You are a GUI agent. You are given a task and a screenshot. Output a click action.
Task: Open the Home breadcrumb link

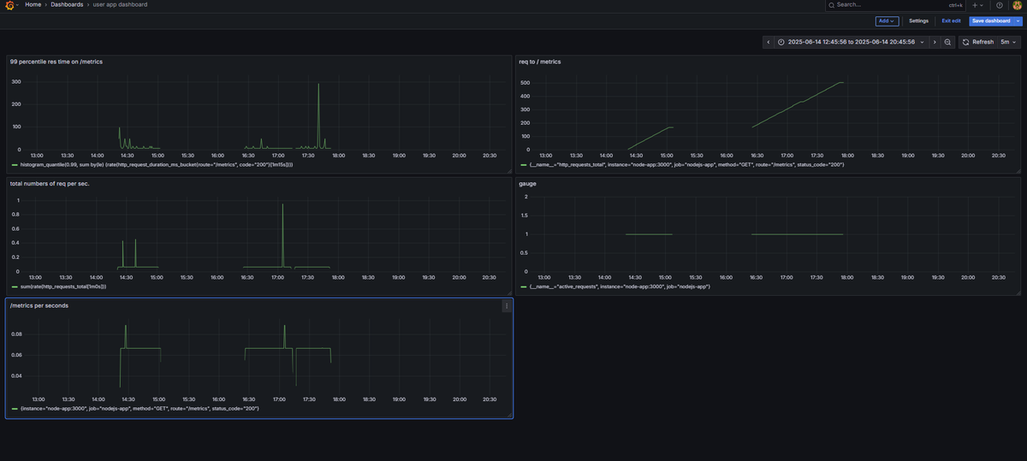tap(33, 5)
